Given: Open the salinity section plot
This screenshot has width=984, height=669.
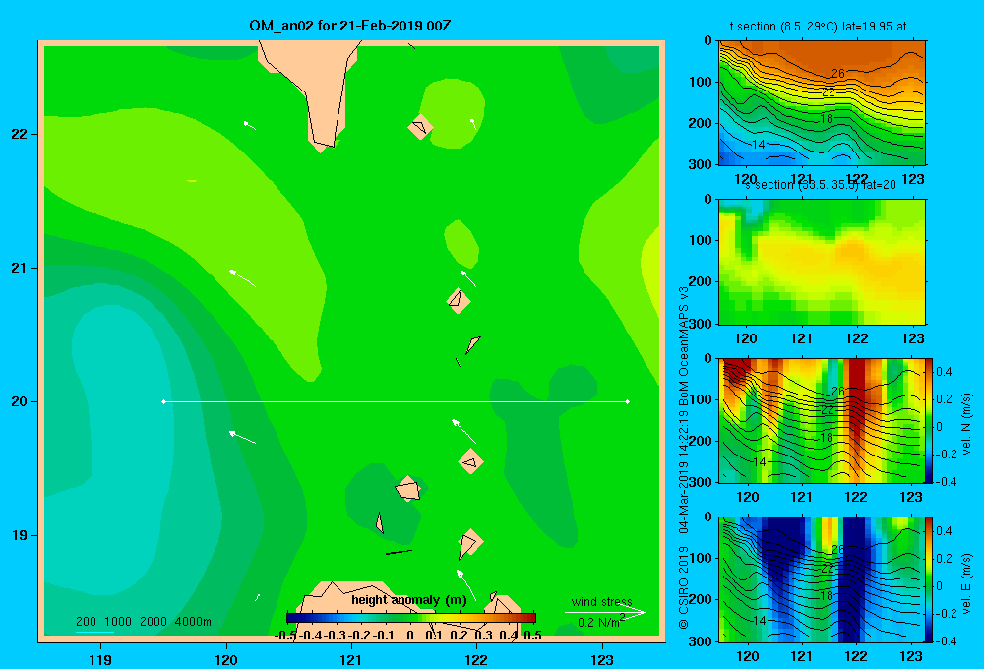Looking at the screenshot, I should click(x=822, y=262).
